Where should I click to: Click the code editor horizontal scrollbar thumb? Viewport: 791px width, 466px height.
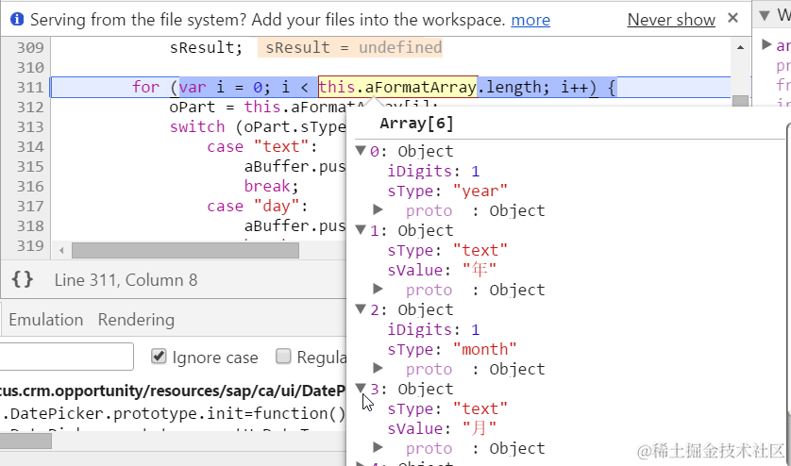pos(185,250)
